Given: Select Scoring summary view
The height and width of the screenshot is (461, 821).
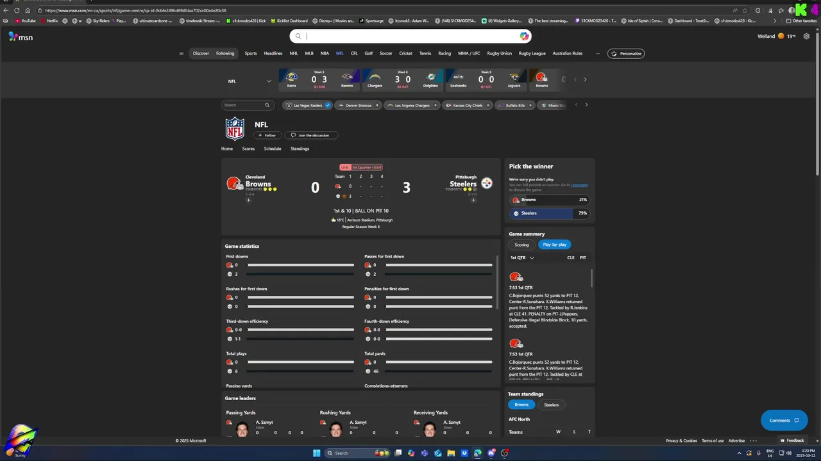Looking at the screenshot, I should click(x=521, y=245).
